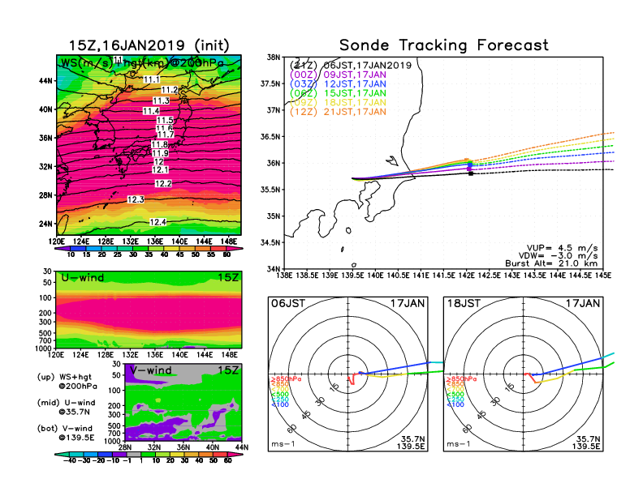Viewport: 643px width, 496px height.
Task: Click "15Z" in the V-wind panel
Action: (x=227, y=370)
